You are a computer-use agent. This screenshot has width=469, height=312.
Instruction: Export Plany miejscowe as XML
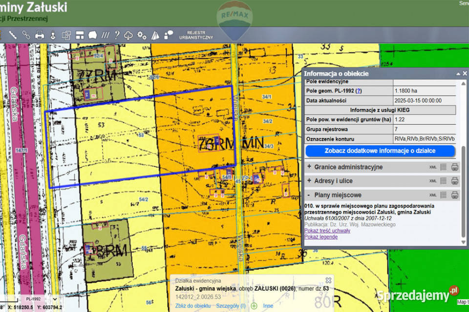(433, 195)
